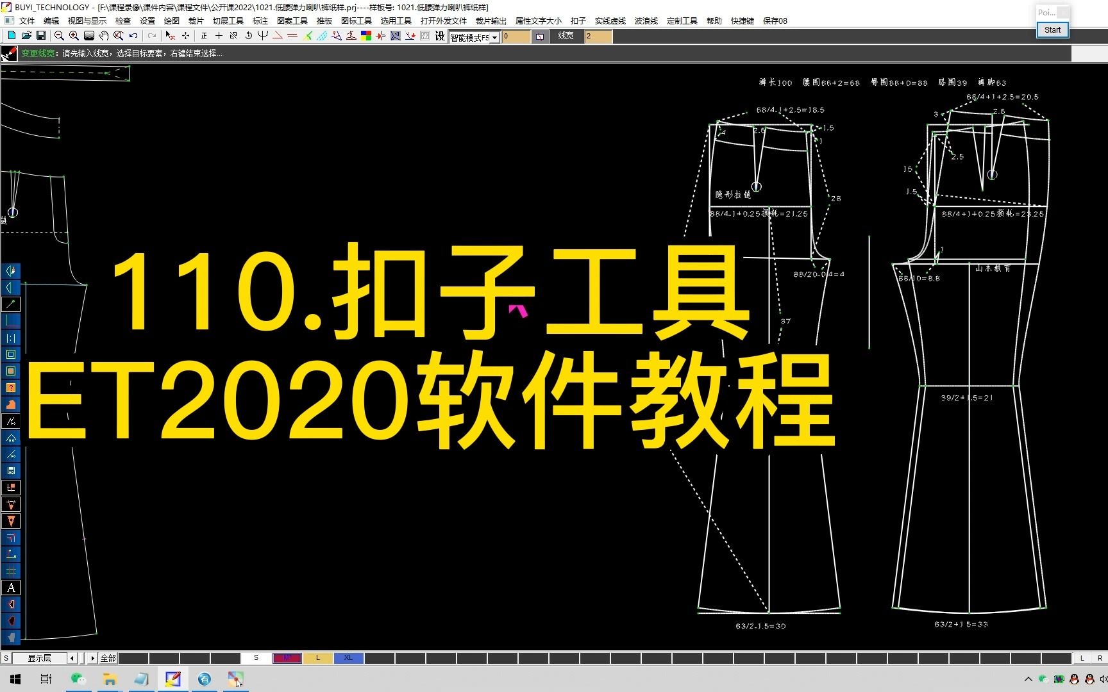Click the right arrow before 全部
Image resolution: width=1108 pixels, height=692 pixels.
pos(92,658)
